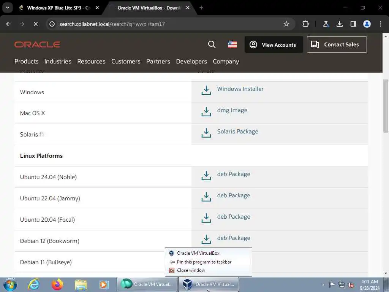Screen dimensions: 389x292
Task: Click download icon for Solaris Package
Action: point(206,133)
